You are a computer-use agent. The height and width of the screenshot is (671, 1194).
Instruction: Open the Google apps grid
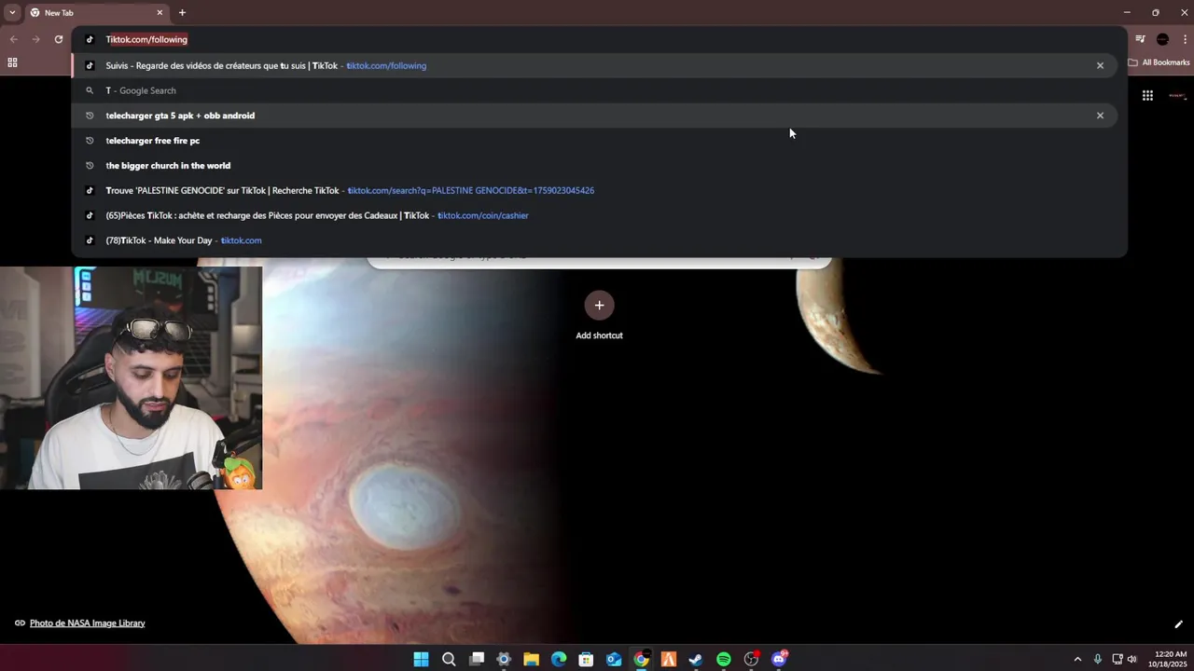[x=1147, y=95]
